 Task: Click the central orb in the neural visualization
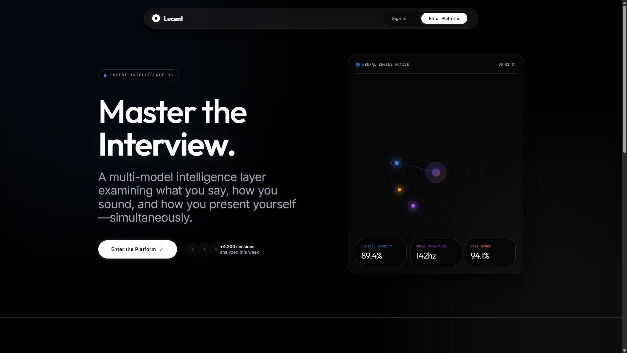tap(436, 173)
